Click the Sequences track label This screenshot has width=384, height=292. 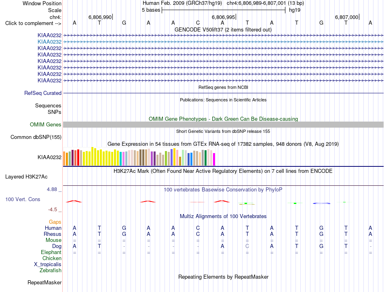(48, 105)
